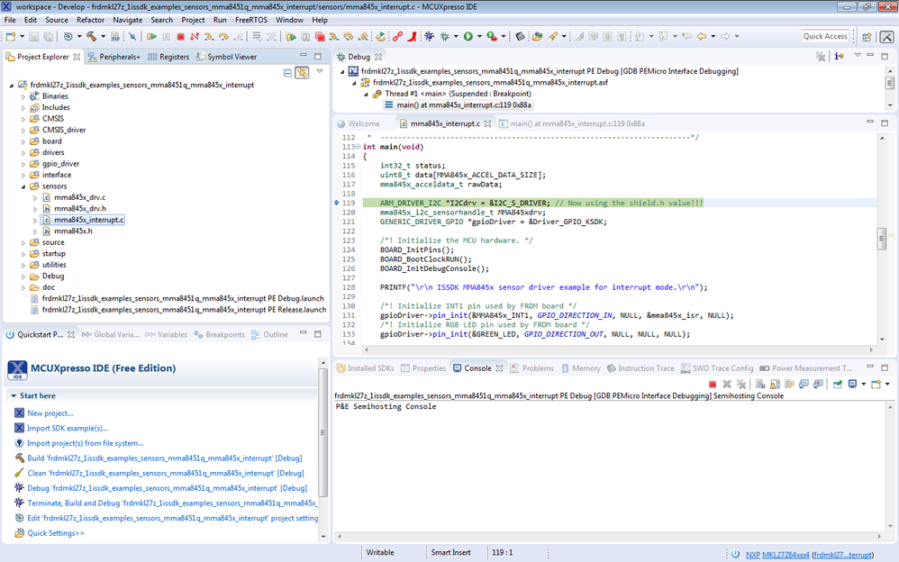Click the code editor vertical scrollbar
Viewport: 899px width, 562px height.
tap(882, 239)
